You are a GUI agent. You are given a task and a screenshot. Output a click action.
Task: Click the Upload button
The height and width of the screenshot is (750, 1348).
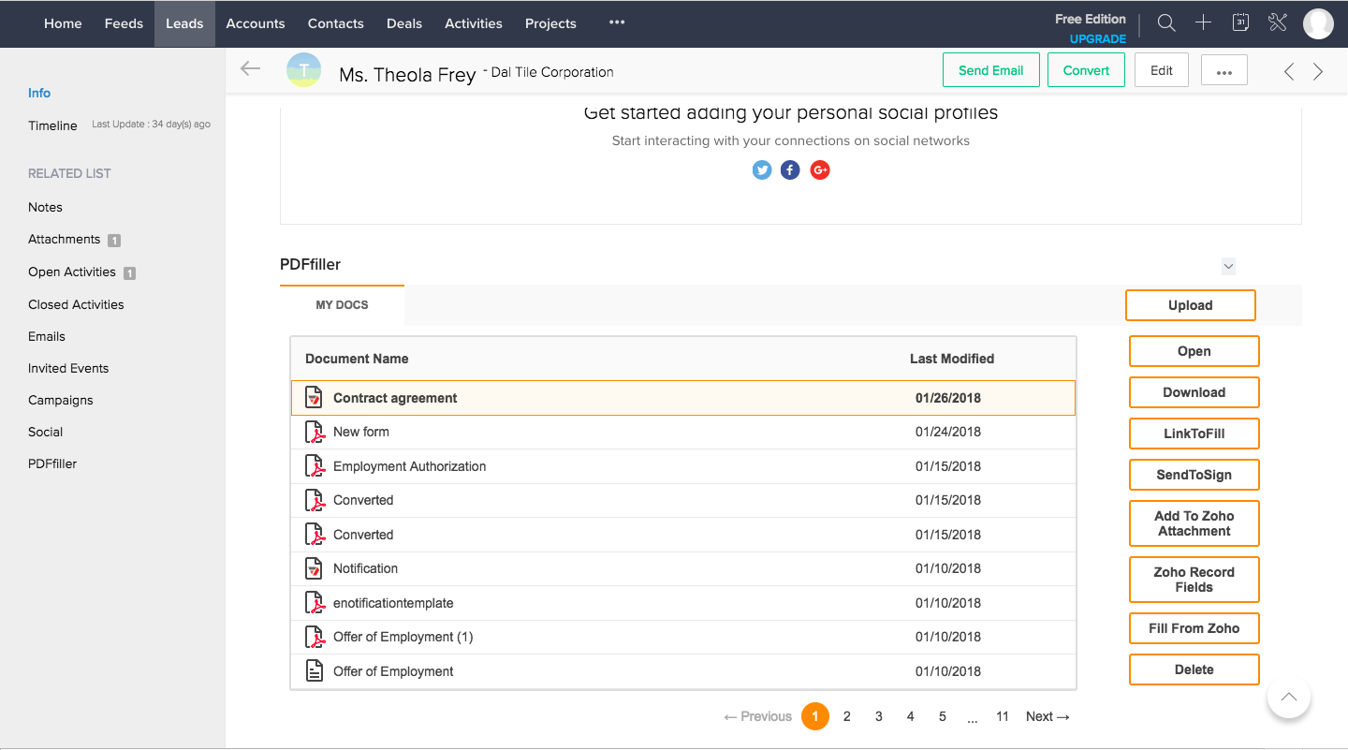tap(1191, 305)
